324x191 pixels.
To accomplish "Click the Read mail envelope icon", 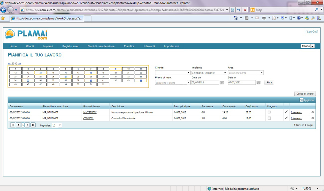I will pyautogui.click(x=257, y=18).
